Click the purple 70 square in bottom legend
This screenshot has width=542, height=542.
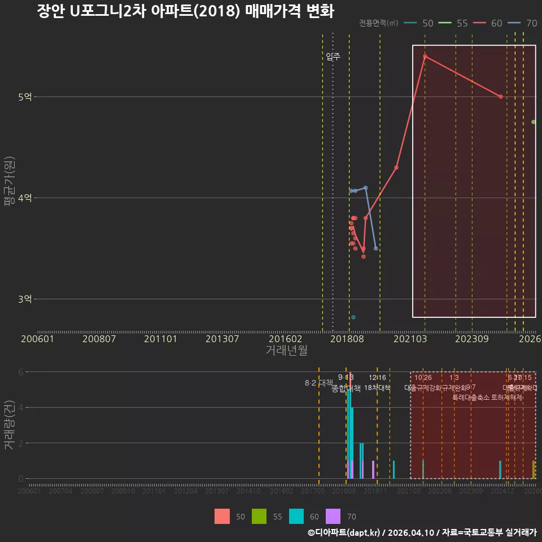tap(333, 516)
